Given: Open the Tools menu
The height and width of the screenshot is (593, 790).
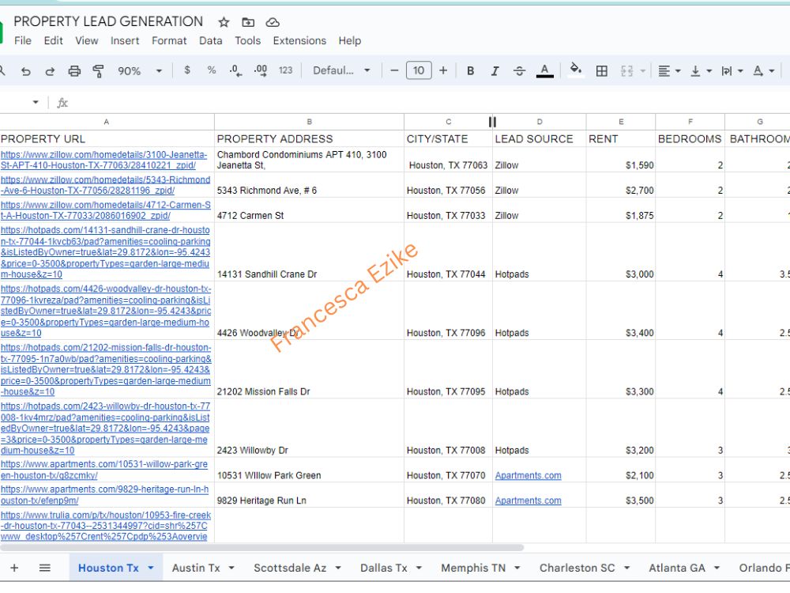Looking at the screenshot, I should point(248,41).
